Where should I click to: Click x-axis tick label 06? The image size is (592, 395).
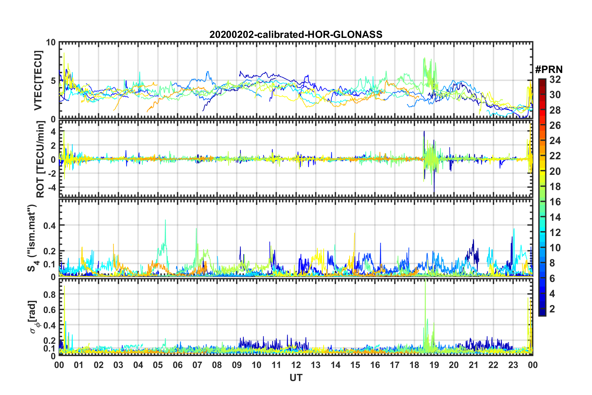tap(178, 365)
